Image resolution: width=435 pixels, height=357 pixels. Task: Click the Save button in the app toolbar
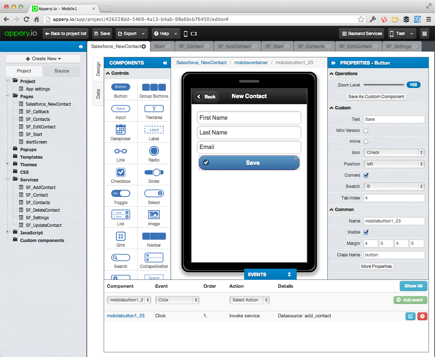click(x=102, y=34)
